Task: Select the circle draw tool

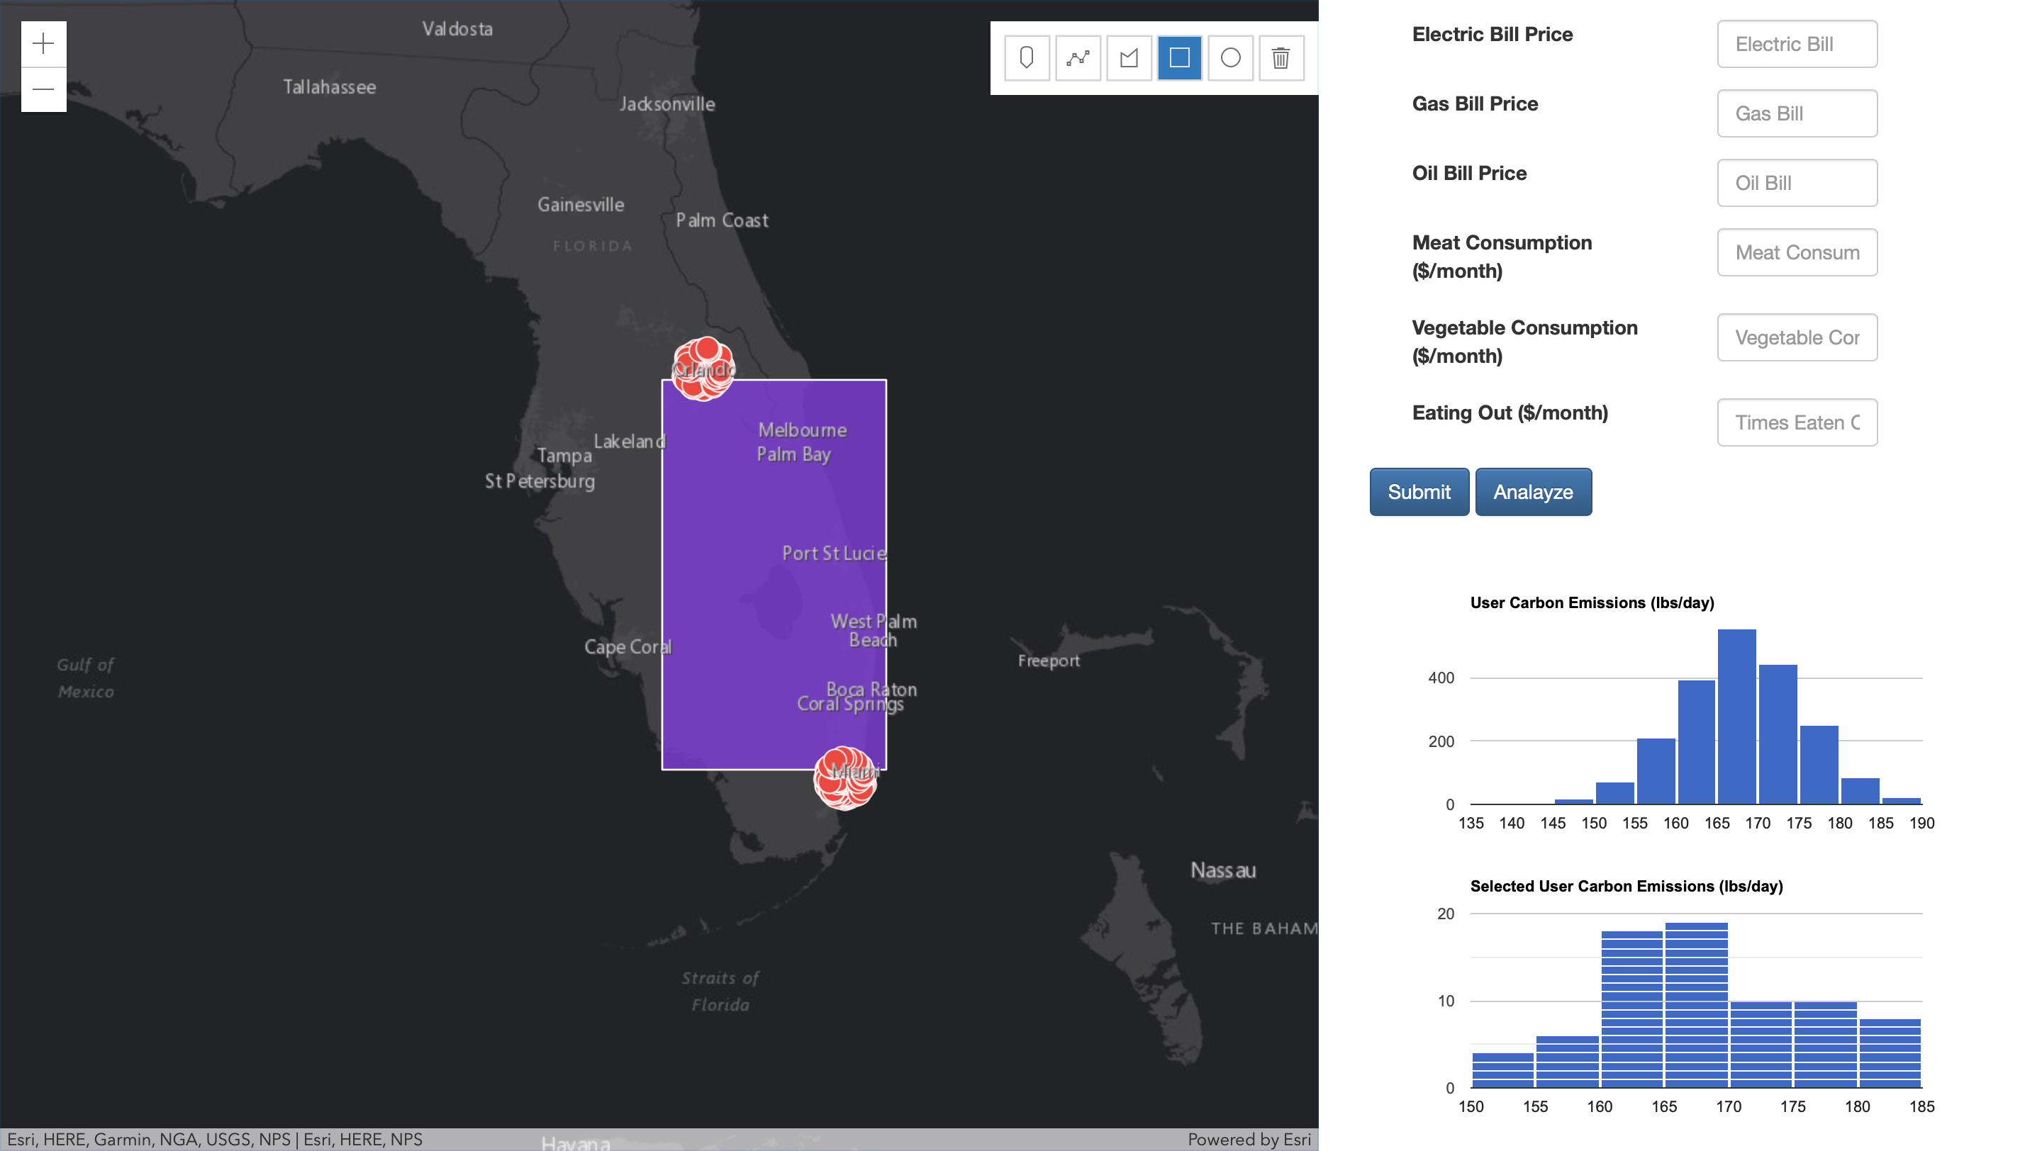Action: (x=1230, y=58)
